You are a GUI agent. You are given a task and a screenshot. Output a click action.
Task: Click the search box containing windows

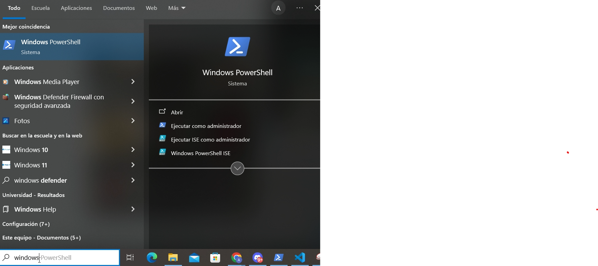(x=60, y=257)
